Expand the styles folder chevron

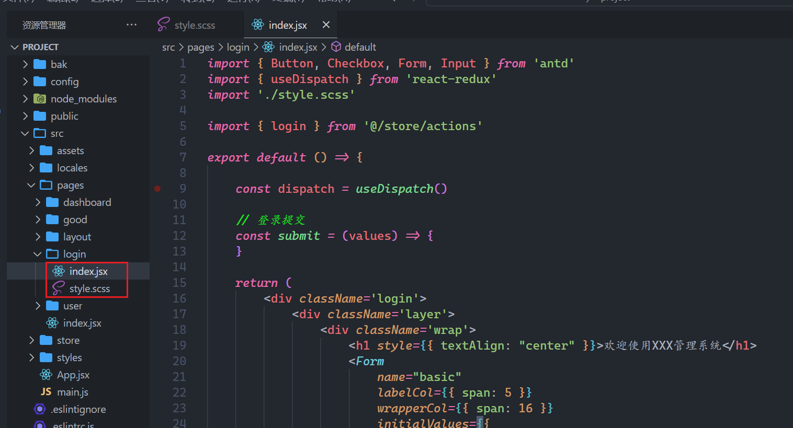pyautogui.click(x=32, y=357)
